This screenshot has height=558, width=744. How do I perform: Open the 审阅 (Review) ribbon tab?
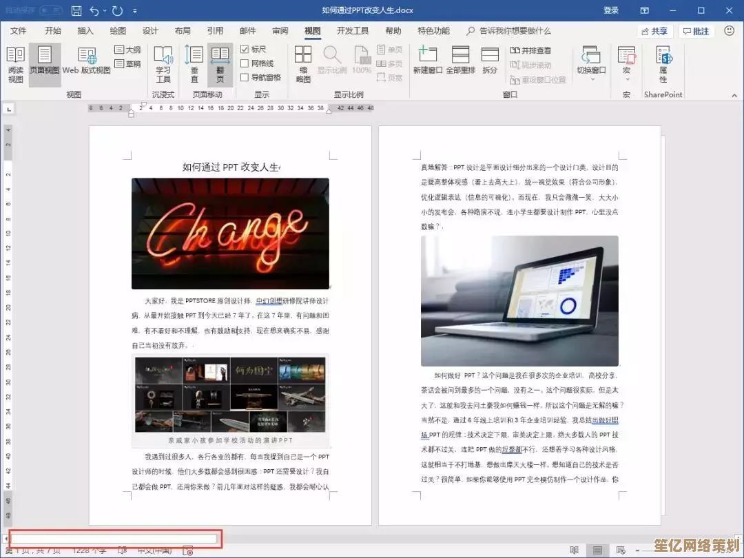coord(280,31)
